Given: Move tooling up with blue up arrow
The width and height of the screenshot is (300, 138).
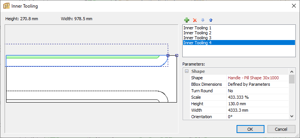Looking at the screenshot, I should click(211, 20).
